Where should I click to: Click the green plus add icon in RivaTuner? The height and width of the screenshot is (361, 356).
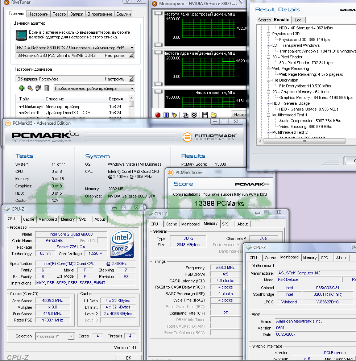[x=22, y=88]
